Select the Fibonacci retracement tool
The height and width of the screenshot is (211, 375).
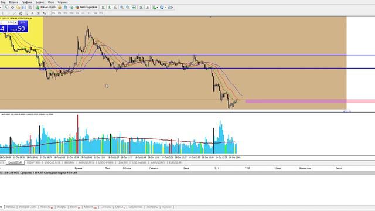tap(26, 13)
